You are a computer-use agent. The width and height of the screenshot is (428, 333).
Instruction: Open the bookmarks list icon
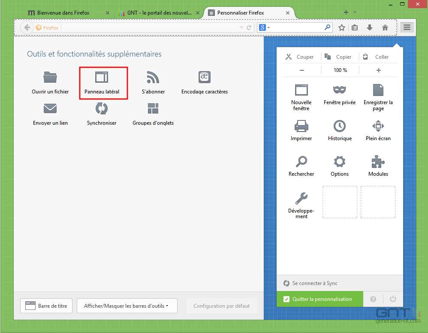click(355, 27)
